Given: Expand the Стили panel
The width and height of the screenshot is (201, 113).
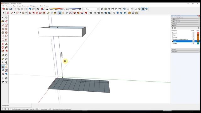Looking at the screenshot, I should (185, 24).
